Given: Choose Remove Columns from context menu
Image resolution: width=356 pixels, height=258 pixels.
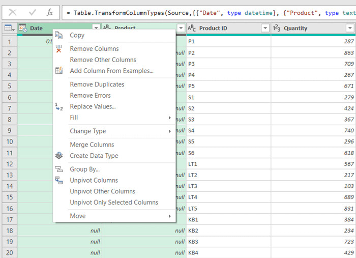Looking at the screenshot, I should (x=94, y=49).
